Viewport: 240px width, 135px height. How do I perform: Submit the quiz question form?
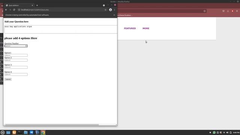tap(8, 79)
